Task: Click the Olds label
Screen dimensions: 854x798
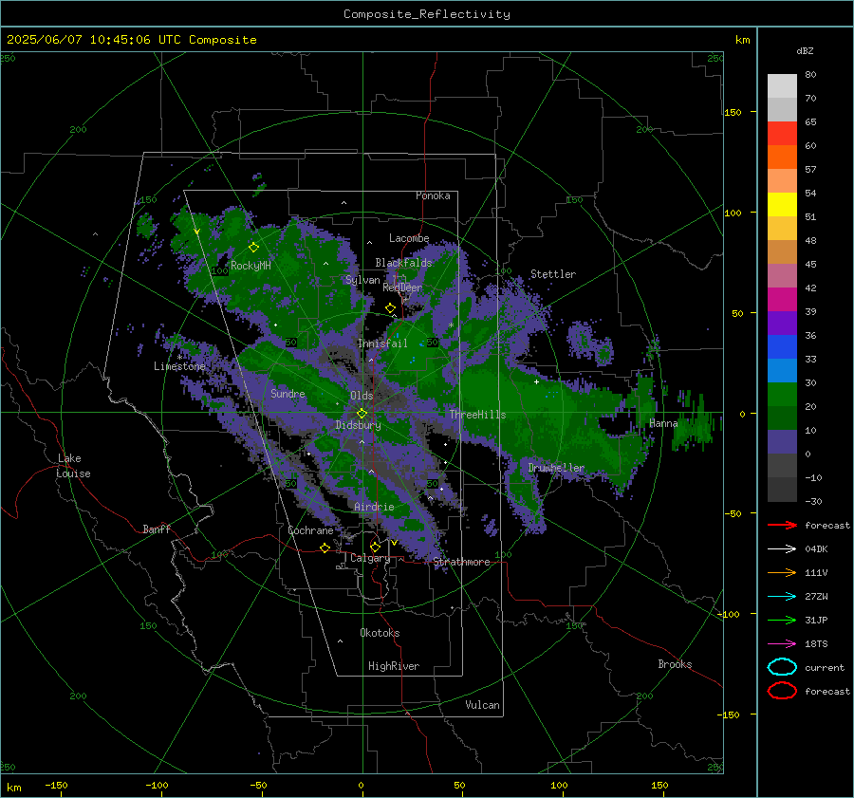Action: pos(362,396)
